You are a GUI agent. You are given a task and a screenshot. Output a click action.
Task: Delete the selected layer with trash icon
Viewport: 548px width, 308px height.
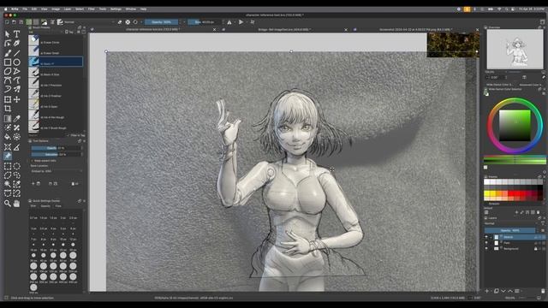coord(543,291)
